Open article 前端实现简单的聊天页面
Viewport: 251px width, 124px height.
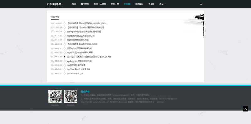pos(78,40)
